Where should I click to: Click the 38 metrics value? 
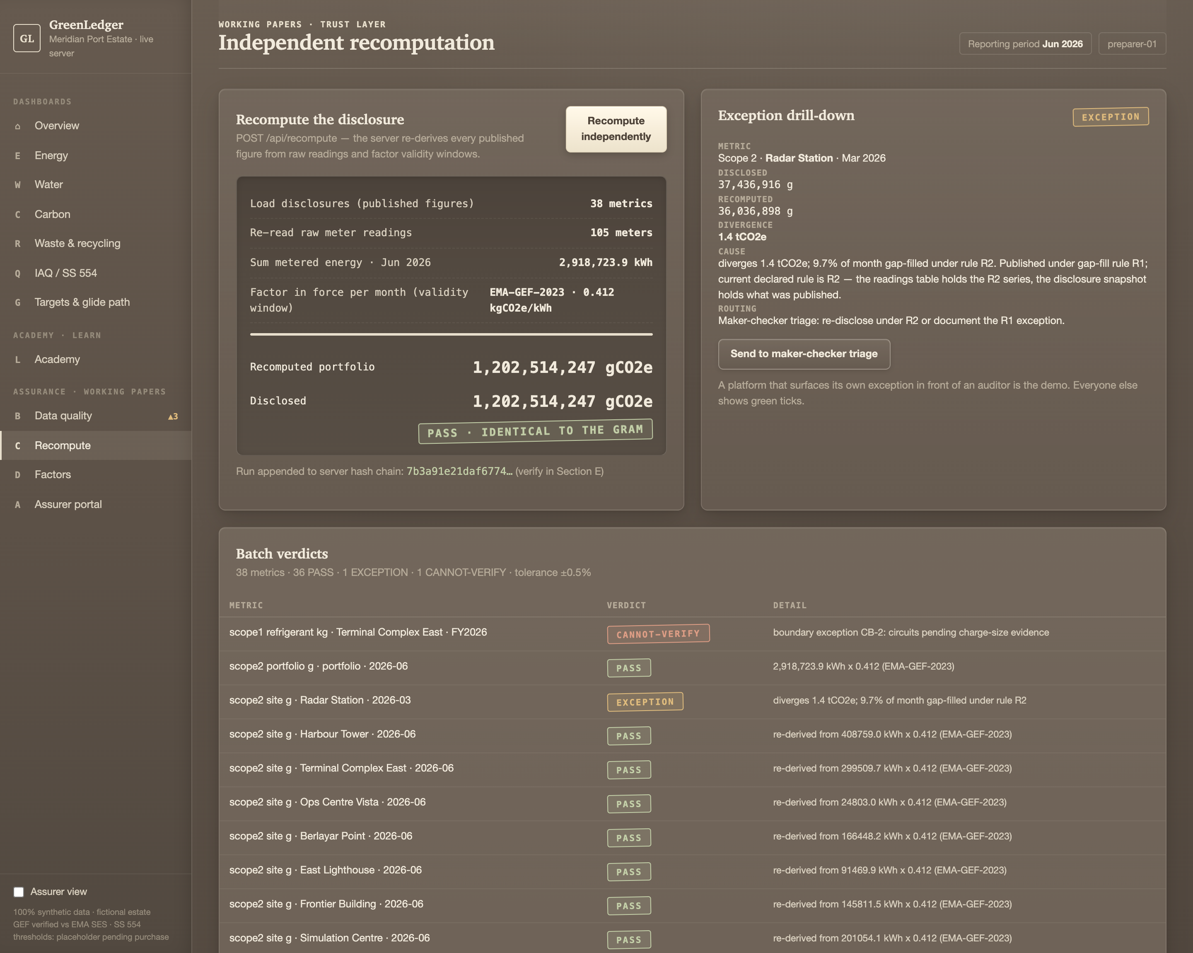pos(621,204)
